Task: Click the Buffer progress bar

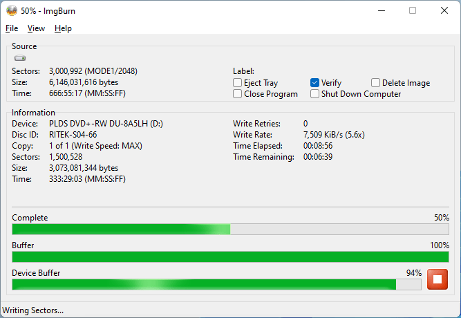Action: [230, 256]
